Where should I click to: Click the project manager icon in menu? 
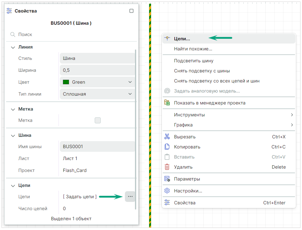pyautogui.click(x=167, y=103)
